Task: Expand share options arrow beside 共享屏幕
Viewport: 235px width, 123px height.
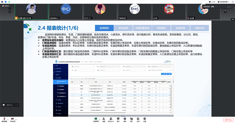Action: pyautogui.click(x=99, y=120)
